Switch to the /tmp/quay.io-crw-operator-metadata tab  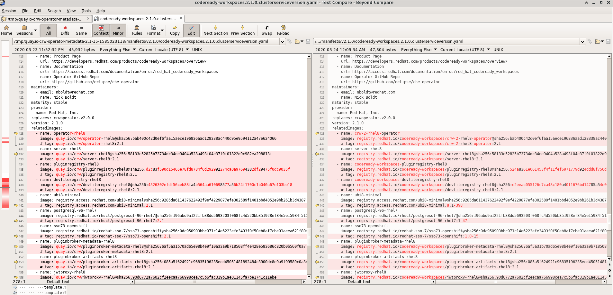coord(46,19)
